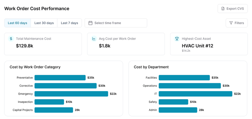Click the Total Maintenance Cost label
252x119 pixels.
pyautogui.click(x=34, y=39)
